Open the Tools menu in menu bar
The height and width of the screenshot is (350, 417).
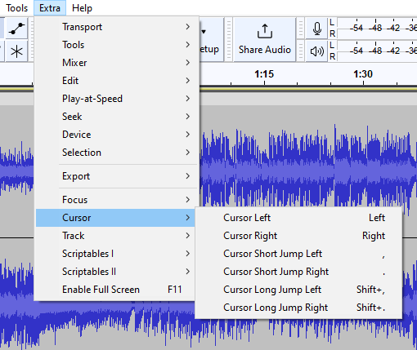(17, 8)
